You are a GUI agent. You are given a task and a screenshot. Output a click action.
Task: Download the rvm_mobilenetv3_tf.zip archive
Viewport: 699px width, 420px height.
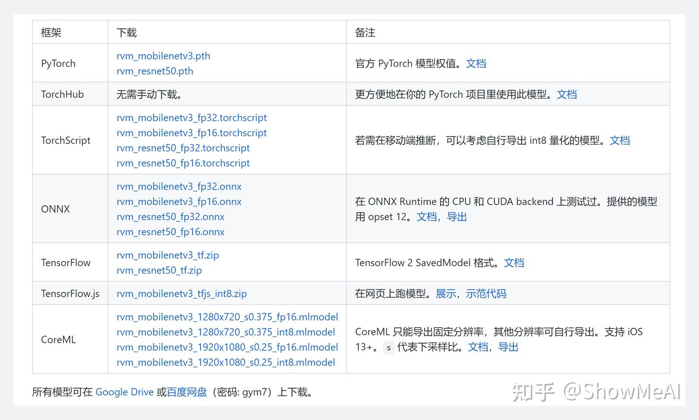coord(167,255)
